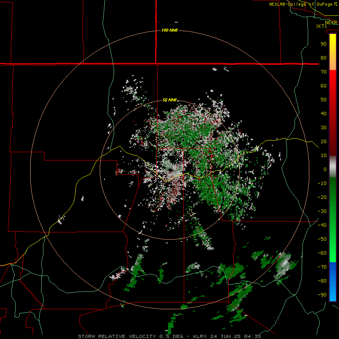
Task: Click the 24 JUN 25 04:35 timestamp
Action: tap(236, 336)
